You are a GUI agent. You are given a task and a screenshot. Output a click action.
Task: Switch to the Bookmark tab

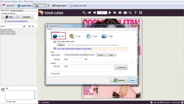[x=20, y=10]
